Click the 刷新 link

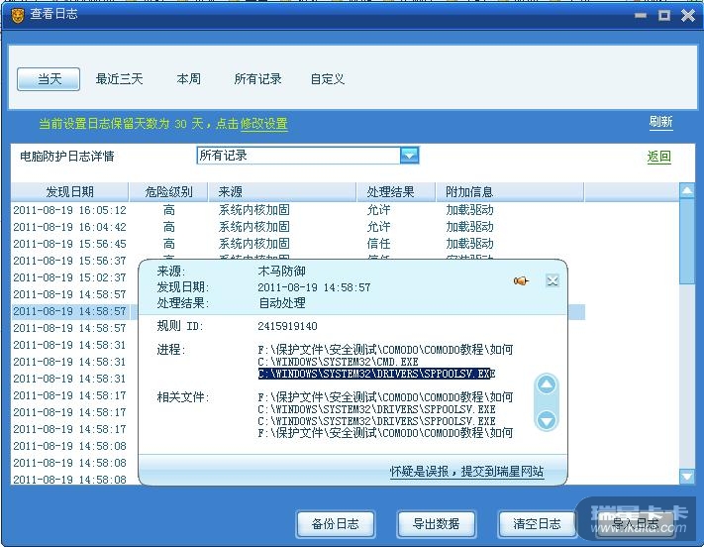click(x=660, y=122)
